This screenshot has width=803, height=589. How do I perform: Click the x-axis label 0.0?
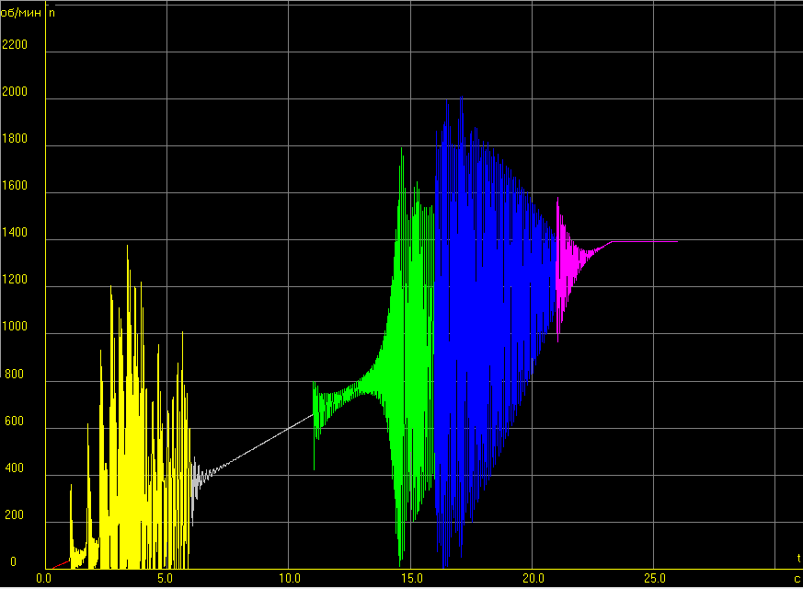pyautogui.click(x=44, y=579)
